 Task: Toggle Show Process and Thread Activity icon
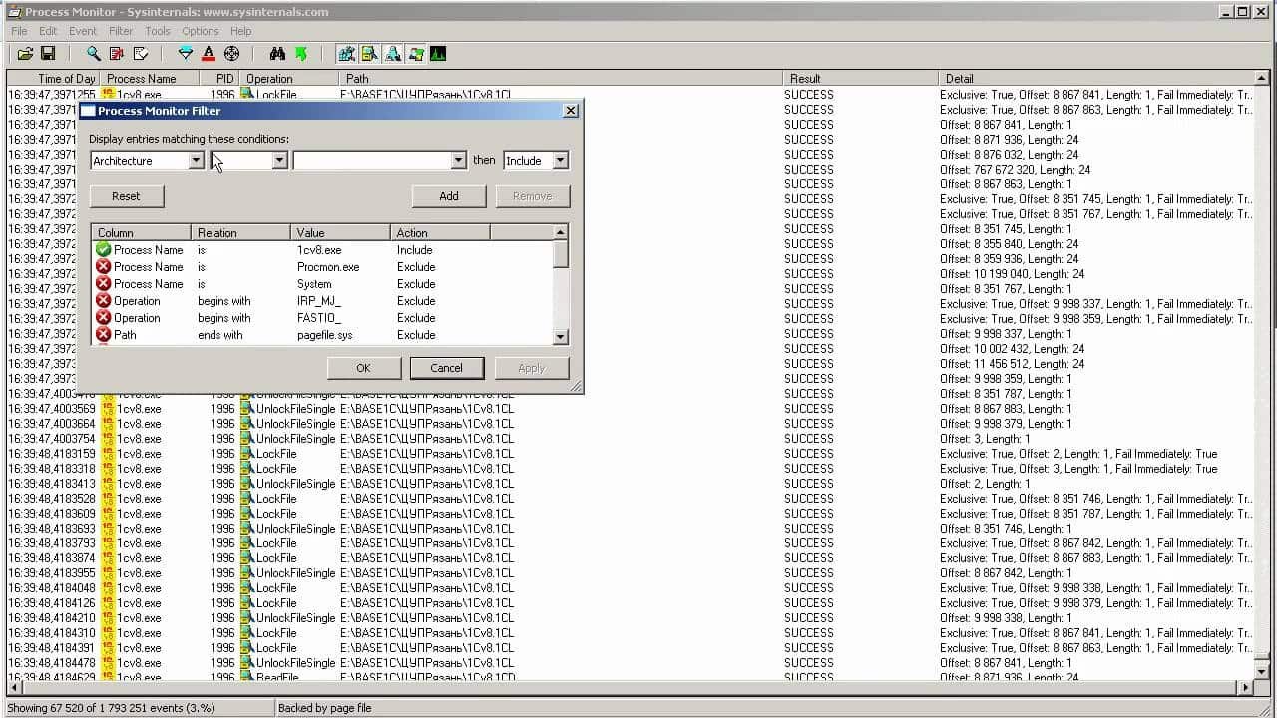click(415, 54)
